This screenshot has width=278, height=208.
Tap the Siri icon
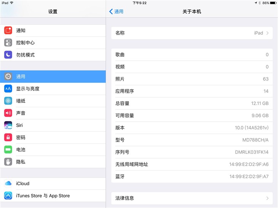pos(8,125)
